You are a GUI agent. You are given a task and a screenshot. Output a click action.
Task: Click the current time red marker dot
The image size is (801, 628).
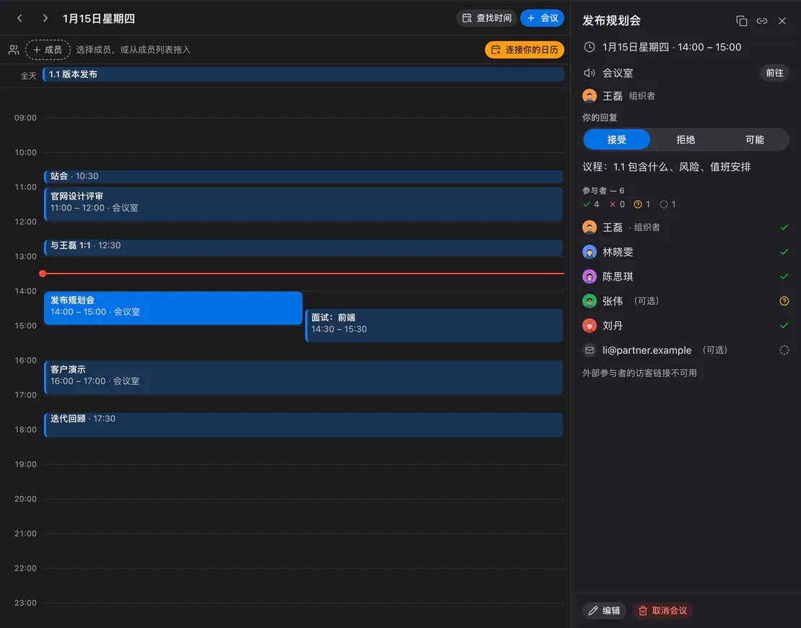click(43, 274)
